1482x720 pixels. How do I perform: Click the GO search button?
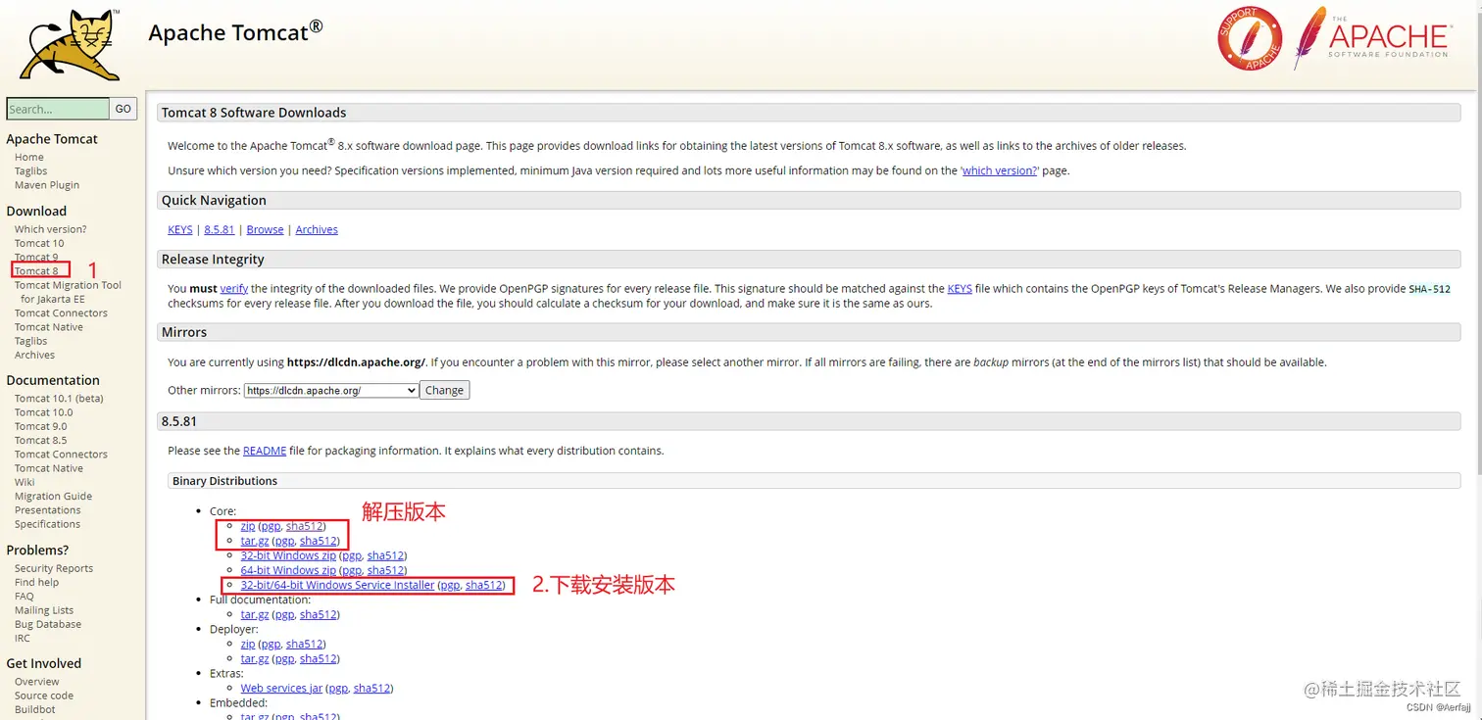coord(123,109)
